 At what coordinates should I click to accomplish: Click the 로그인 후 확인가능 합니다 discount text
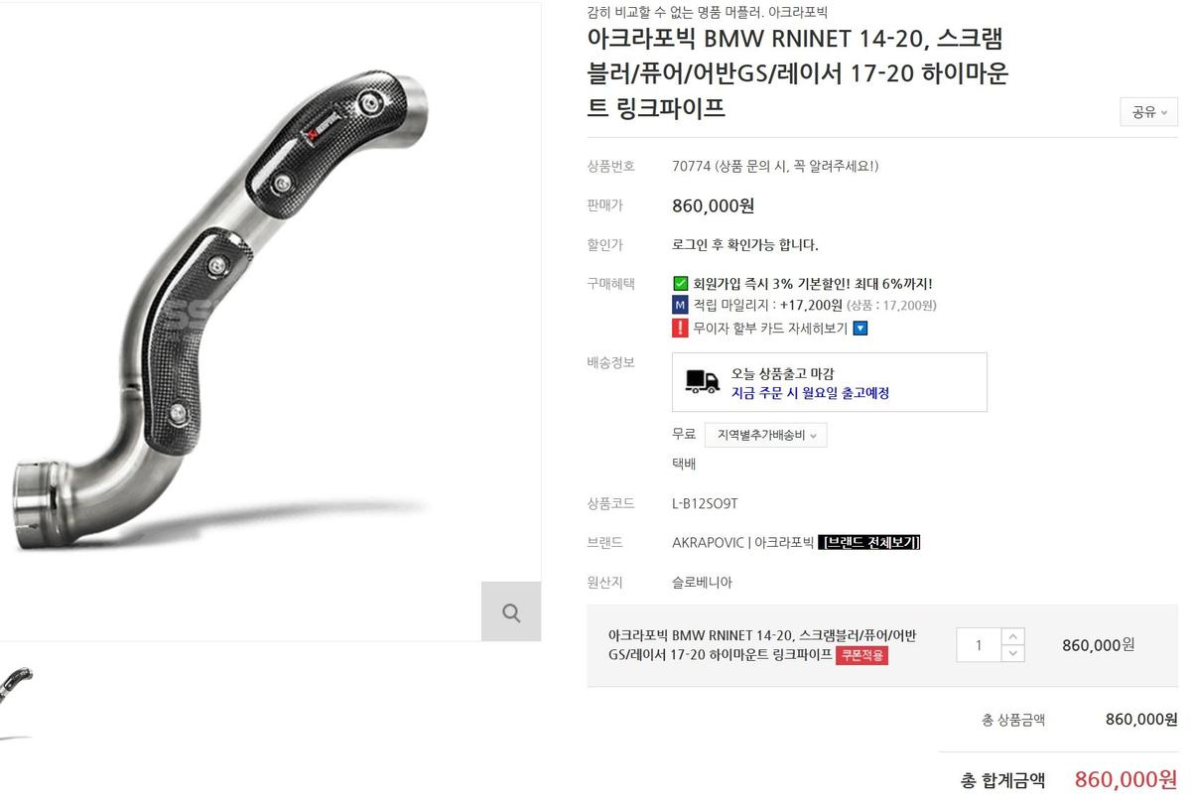(x=745, y=245)
